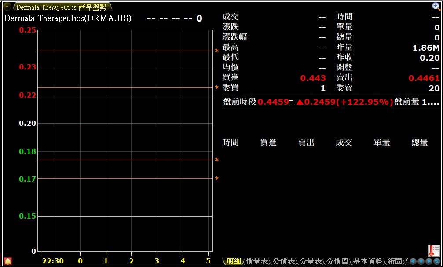The width and height of the screenshot is (443, 267).
Task: Click the red alert bell icon
Action: tap(8, 261)
